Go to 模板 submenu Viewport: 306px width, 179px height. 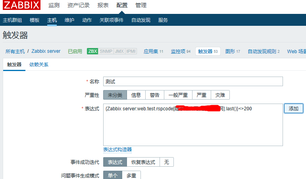35,20
